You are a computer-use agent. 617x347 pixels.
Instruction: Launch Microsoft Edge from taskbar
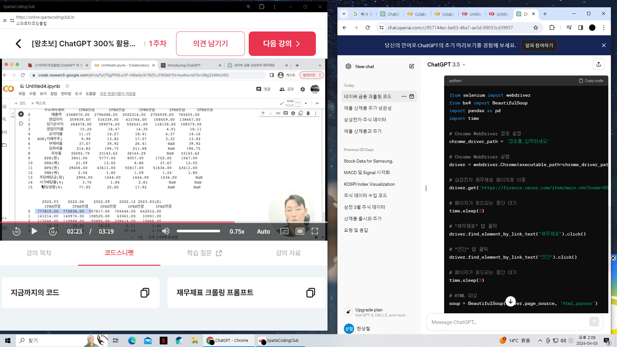pyautogui.click(x=132, y=341)
